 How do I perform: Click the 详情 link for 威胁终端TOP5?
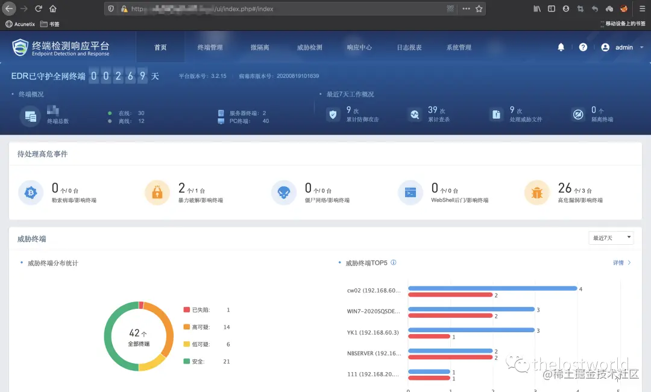pyautogui.click(x=617, y=262)
